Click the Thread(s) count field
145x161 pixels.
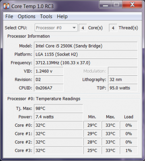(x=113, y=28)
